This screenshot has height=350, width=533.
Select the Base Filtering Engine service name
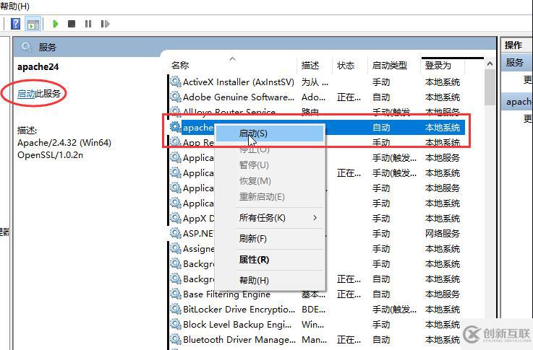tap(226, 294)
